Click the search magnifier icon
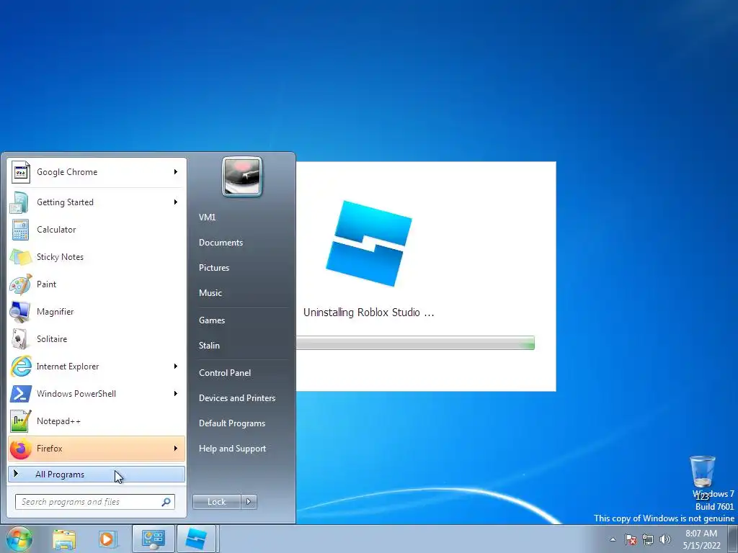This screenshot has width=738, height=553. pyautogui.click(x=166, y=502)
